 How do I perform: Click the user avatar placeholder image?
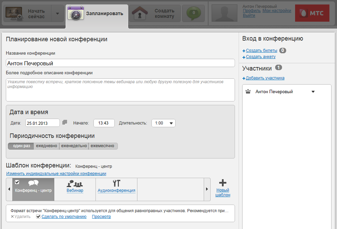(224, 13)
